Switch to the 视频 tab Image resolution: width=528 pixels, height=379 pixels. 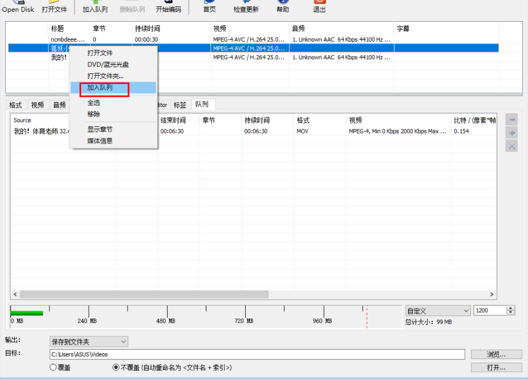37,105
